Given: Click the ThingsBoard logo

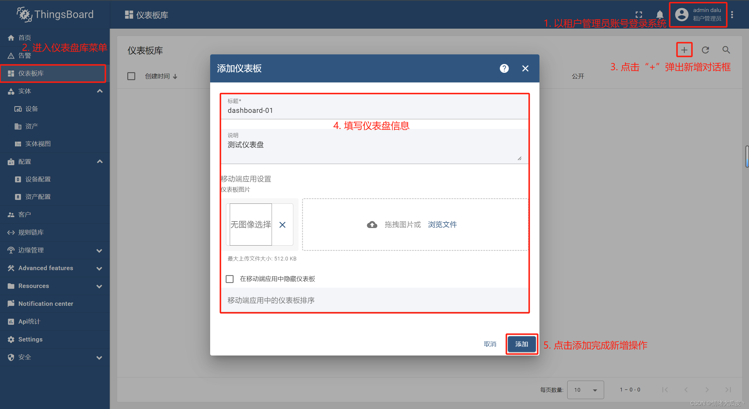Looking at the screenshot, I should pyautogui.click(x=55, y=14).
